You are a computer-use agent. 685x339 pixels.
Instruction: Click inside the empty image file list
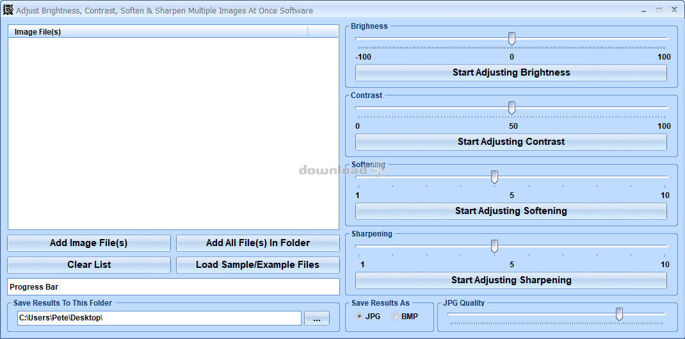pos(173,133)
